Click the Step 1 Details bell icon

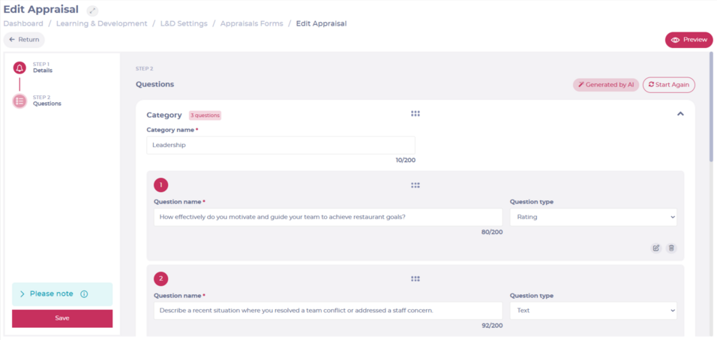pyautogui.click(x=20, y=68)
